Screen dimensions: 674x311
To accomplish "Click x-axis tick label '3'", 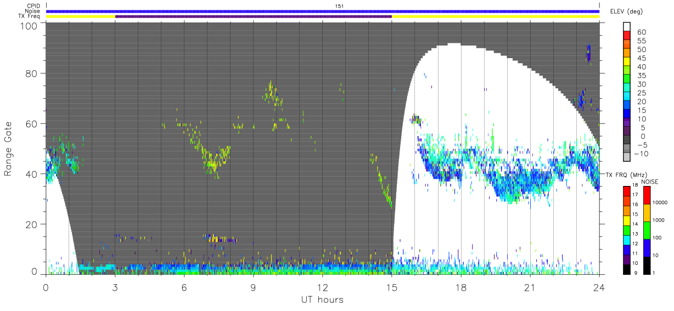I will pos(115,287).
